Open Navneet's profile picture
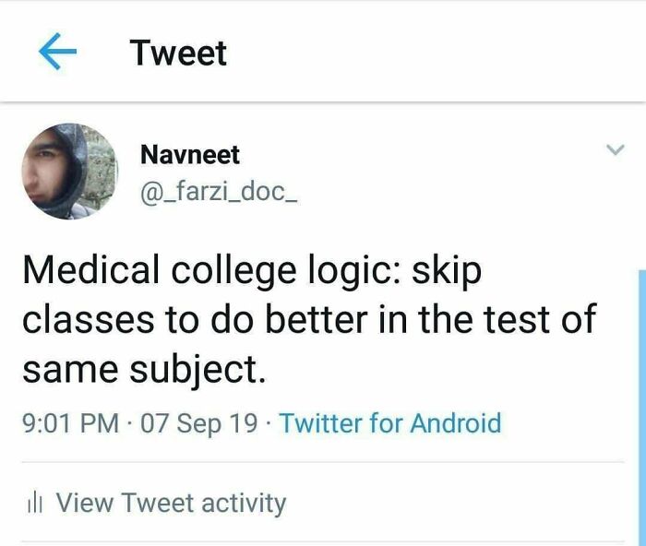Image resolution: width=646 pixels, height=546 pixels. pyautogui.click(x=70, y=172)
